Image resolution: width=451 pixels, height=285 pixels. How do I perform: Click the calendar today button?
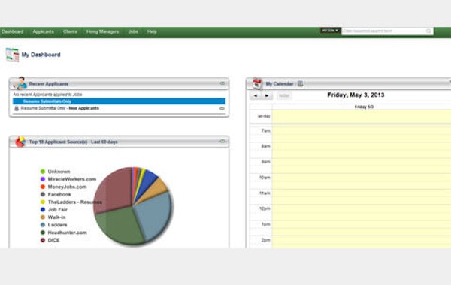point(284,95)
